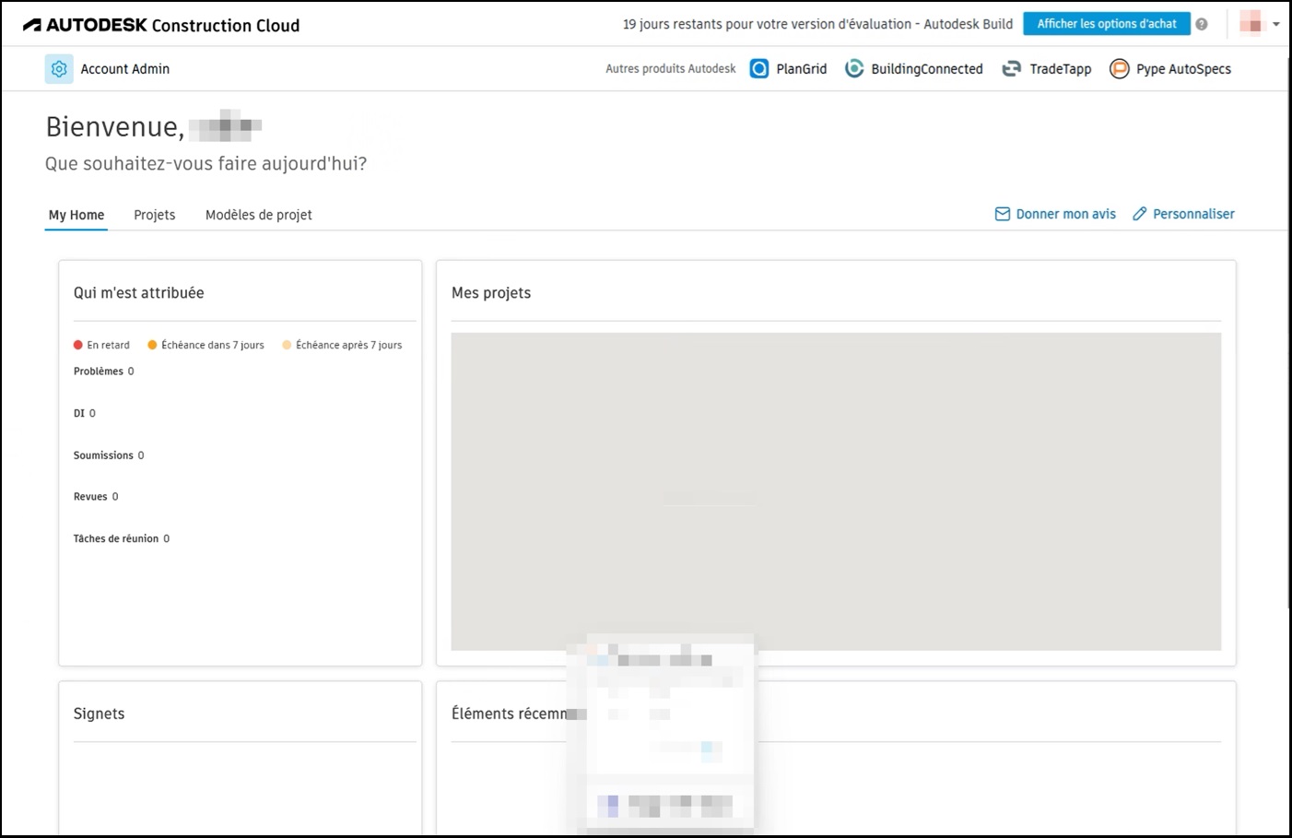Switch to the Projets tab
Viewport: 1292px width, 838px height.
tap(154, 214)
